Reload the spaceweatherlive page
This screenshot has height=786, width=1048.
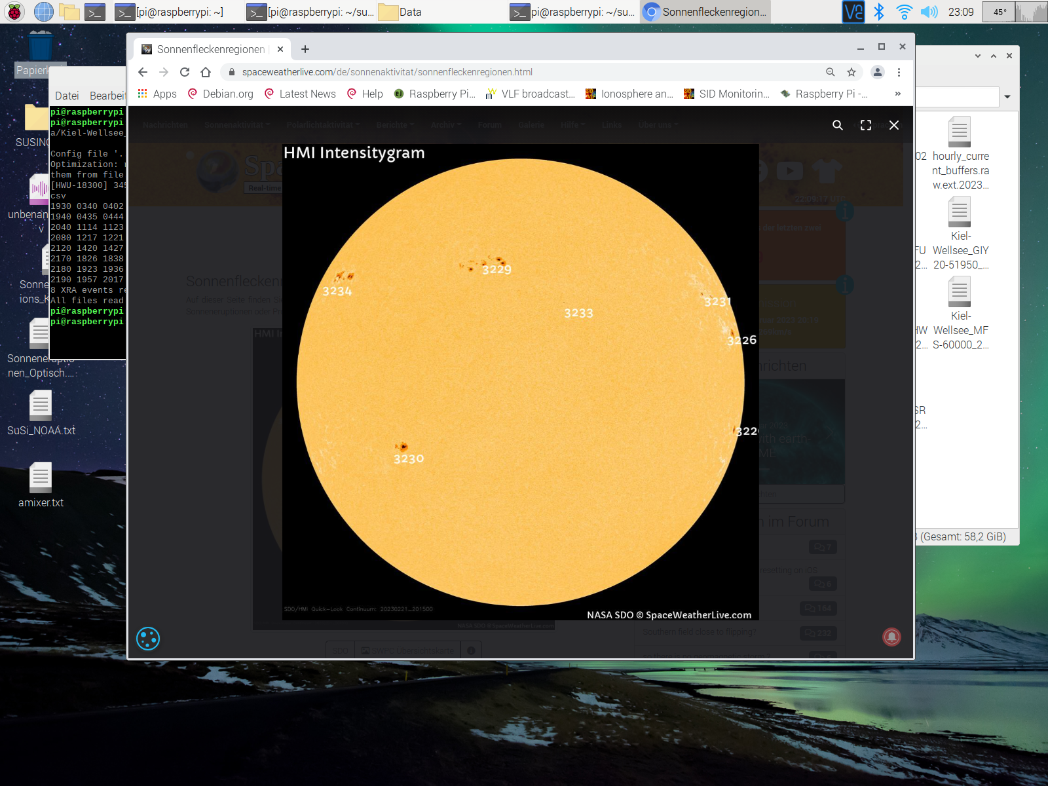(185, 72)
